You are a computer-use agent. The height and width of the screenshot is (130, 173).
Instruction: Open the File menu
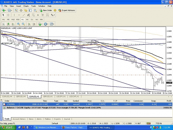tap(6, 6)
